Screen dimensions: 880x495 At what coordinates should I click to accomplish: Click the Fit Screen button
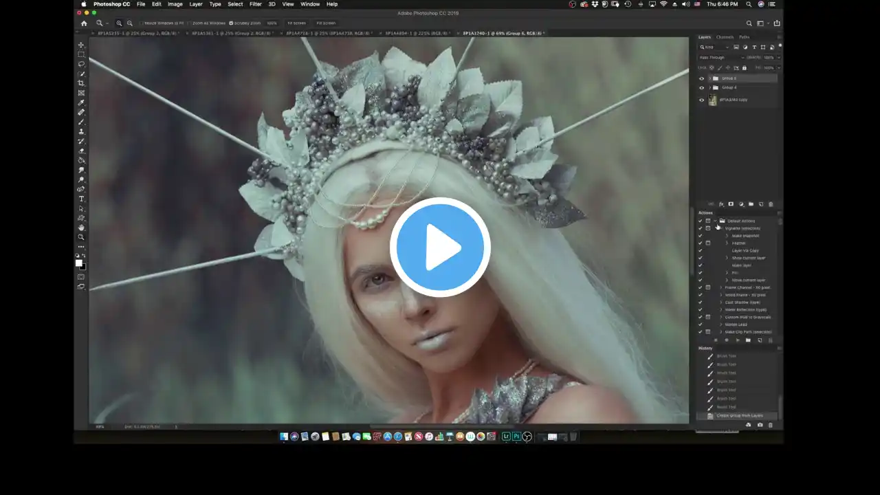point(296,23)
